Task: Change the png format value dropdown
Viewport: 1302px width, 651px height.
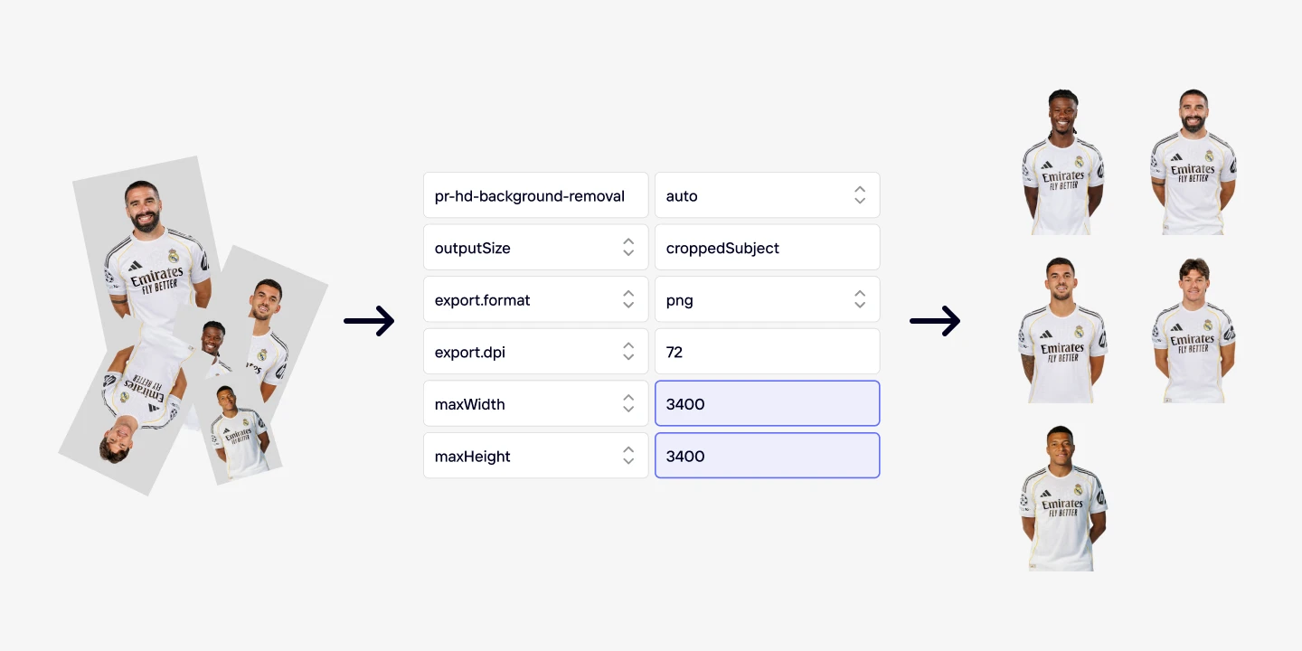Action: 859,300
